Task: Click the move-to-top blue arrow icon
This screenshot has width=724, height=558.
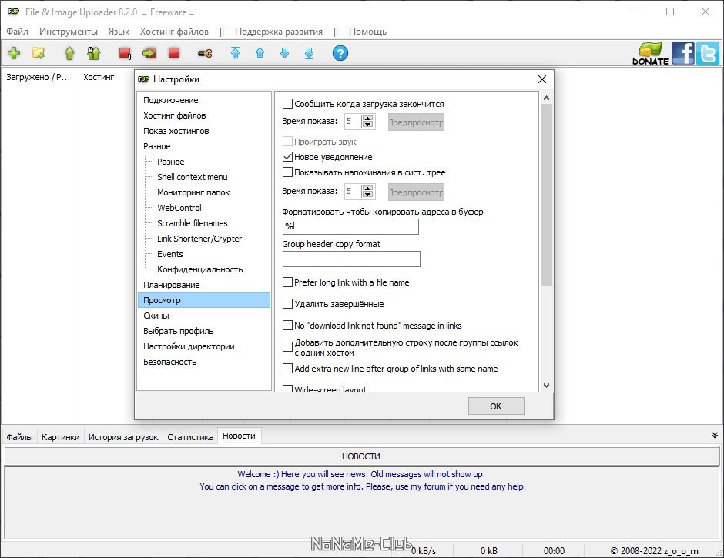Action: [235, 54]
